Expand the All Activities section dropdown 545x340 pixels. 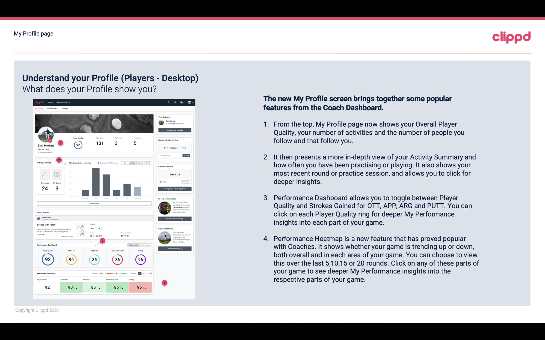(x=94, y=204)
